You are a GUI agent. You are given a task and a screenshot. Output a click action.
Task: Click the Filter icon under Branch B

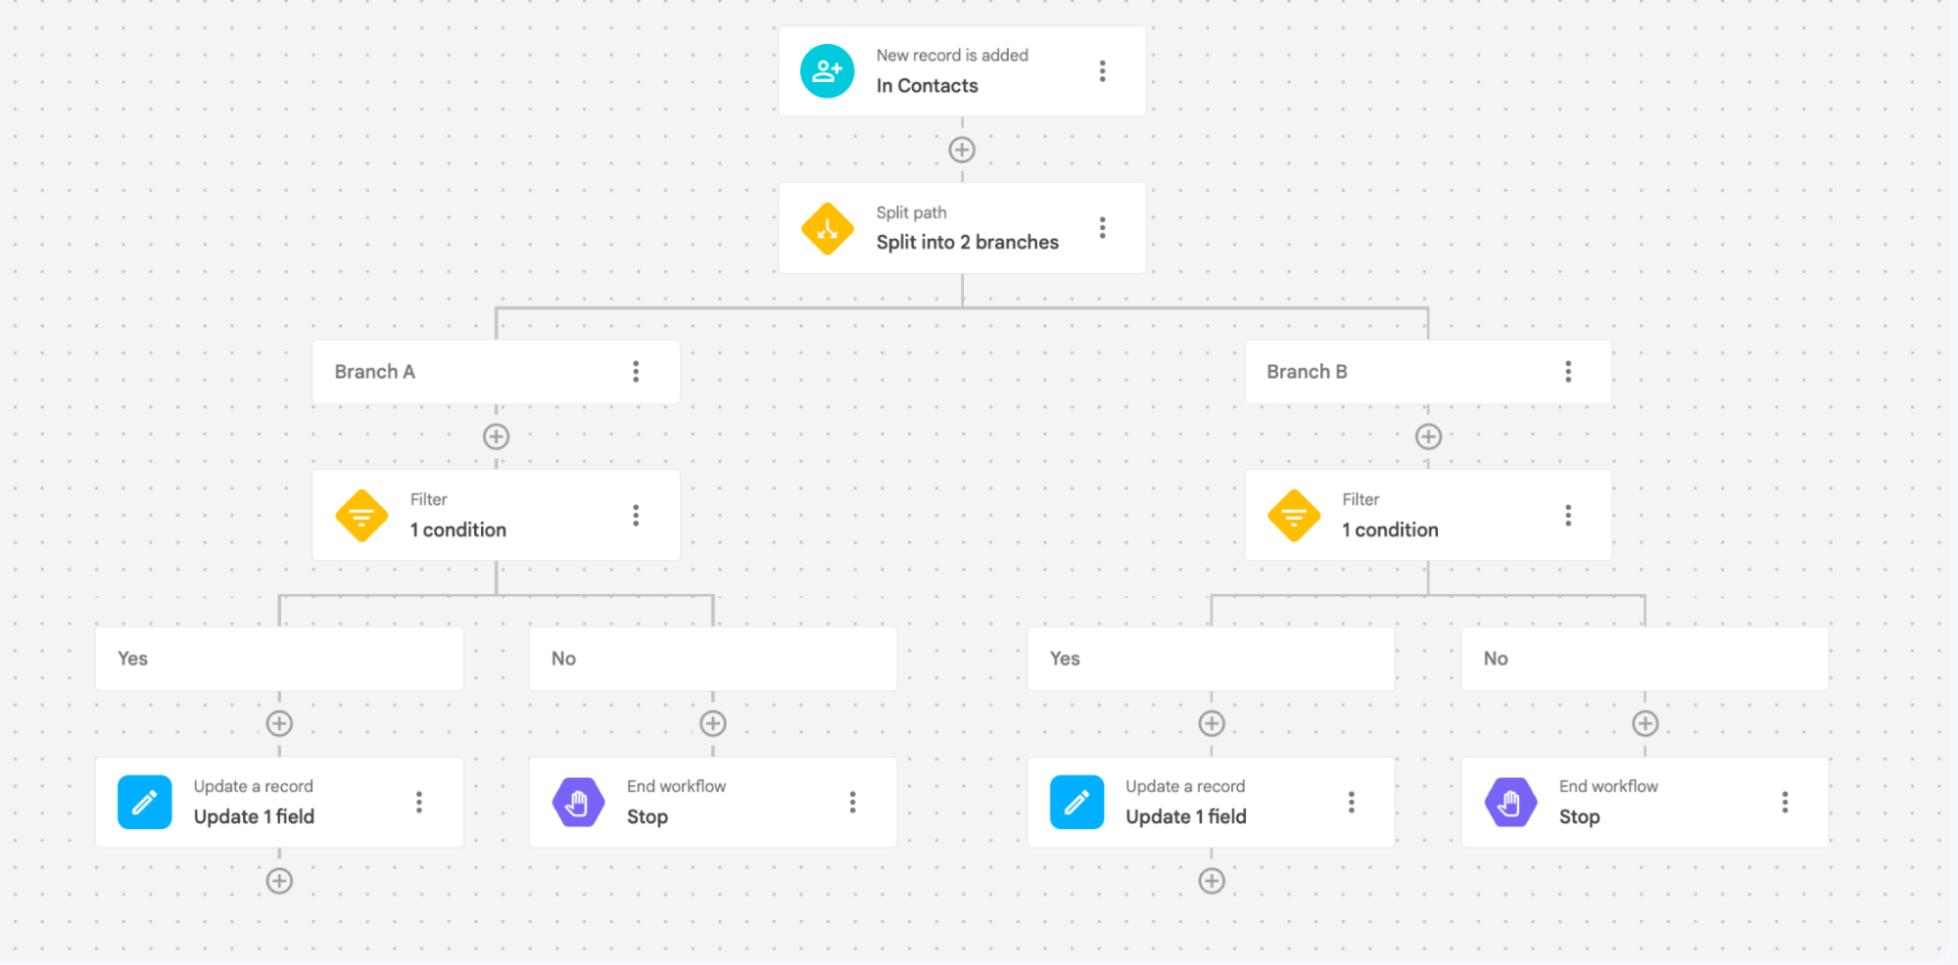[x=1293, y=515]
